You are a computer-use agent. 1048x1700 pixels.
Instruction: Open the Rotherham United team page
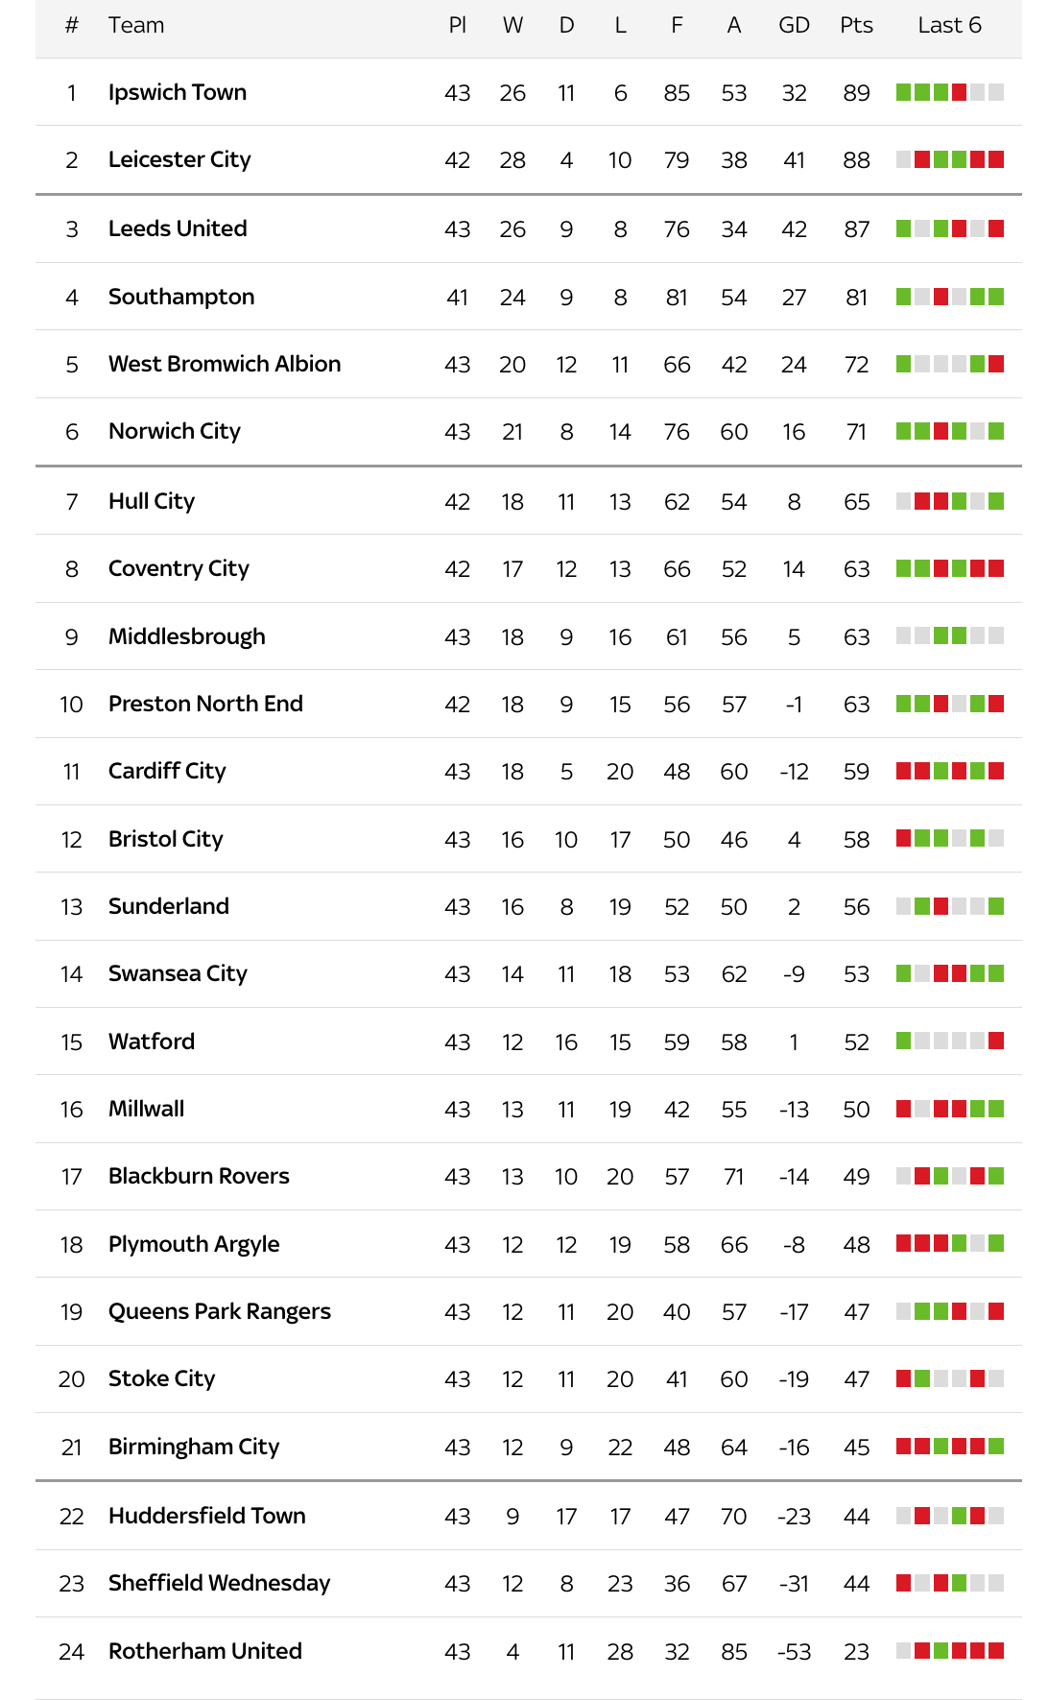click(205, 1651)
